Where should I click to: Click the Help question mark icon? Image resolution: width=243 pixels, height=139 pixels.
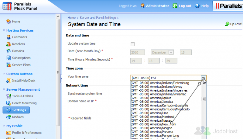pos(197,6)
